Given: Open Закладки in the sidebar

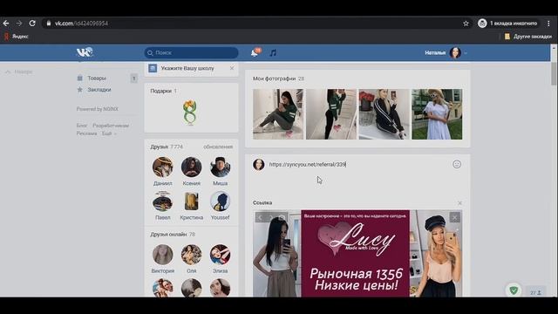Looking at the screenshot, I should [99, 90].
